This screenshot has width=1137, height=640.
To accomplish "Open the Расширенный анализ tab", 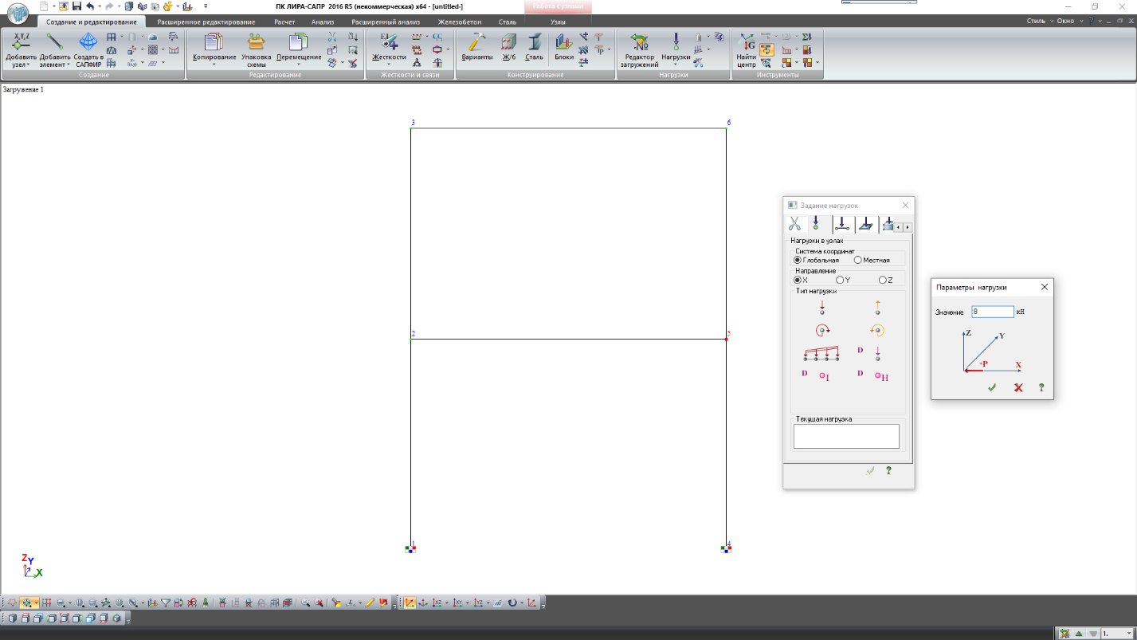I will point(384,22).
